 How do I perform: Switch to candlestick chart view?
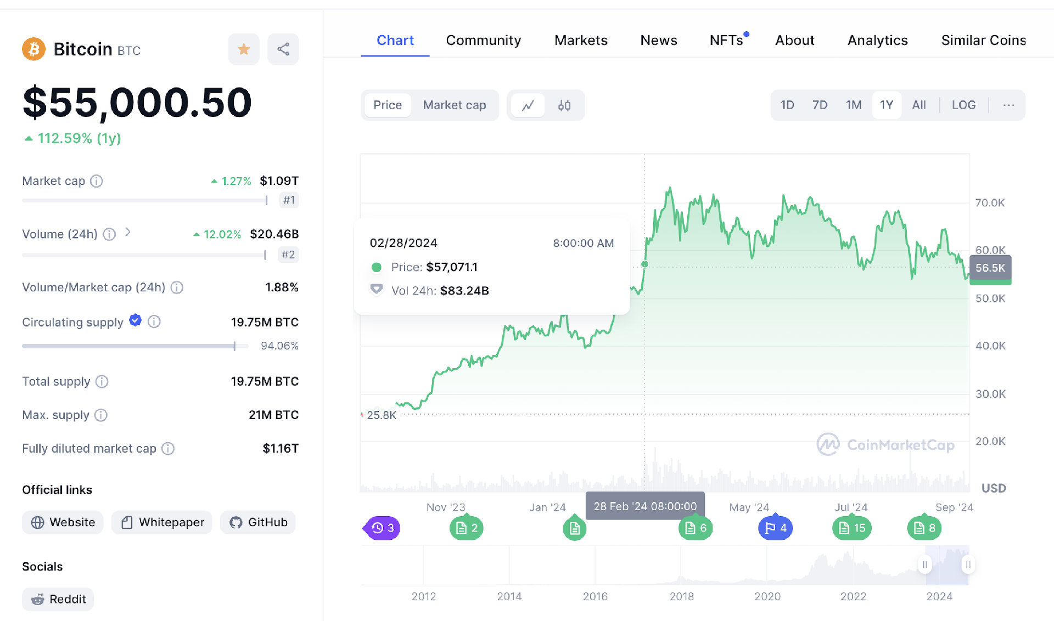pyautogui.click(x=564, y=105)
